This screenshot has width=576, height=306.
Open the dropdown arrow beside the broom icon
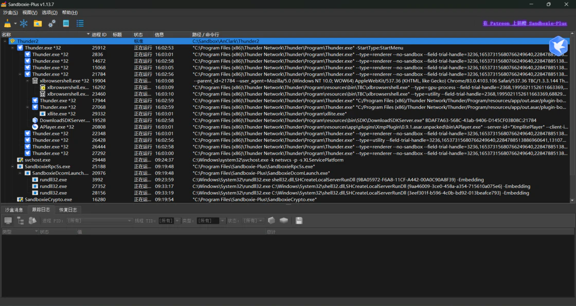coord(15,24)
